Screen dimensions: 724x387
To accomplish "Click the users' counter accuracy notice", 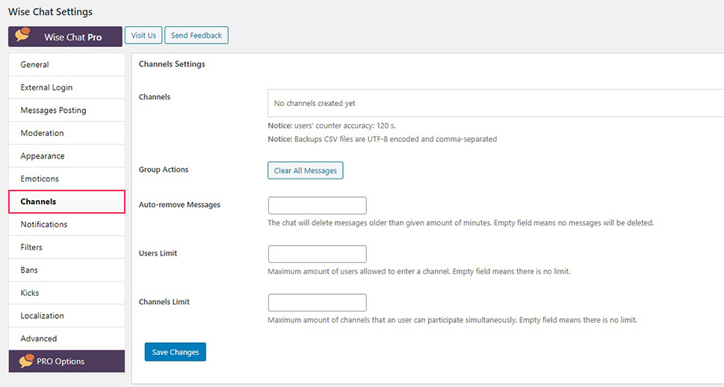I will click(332, 126).
